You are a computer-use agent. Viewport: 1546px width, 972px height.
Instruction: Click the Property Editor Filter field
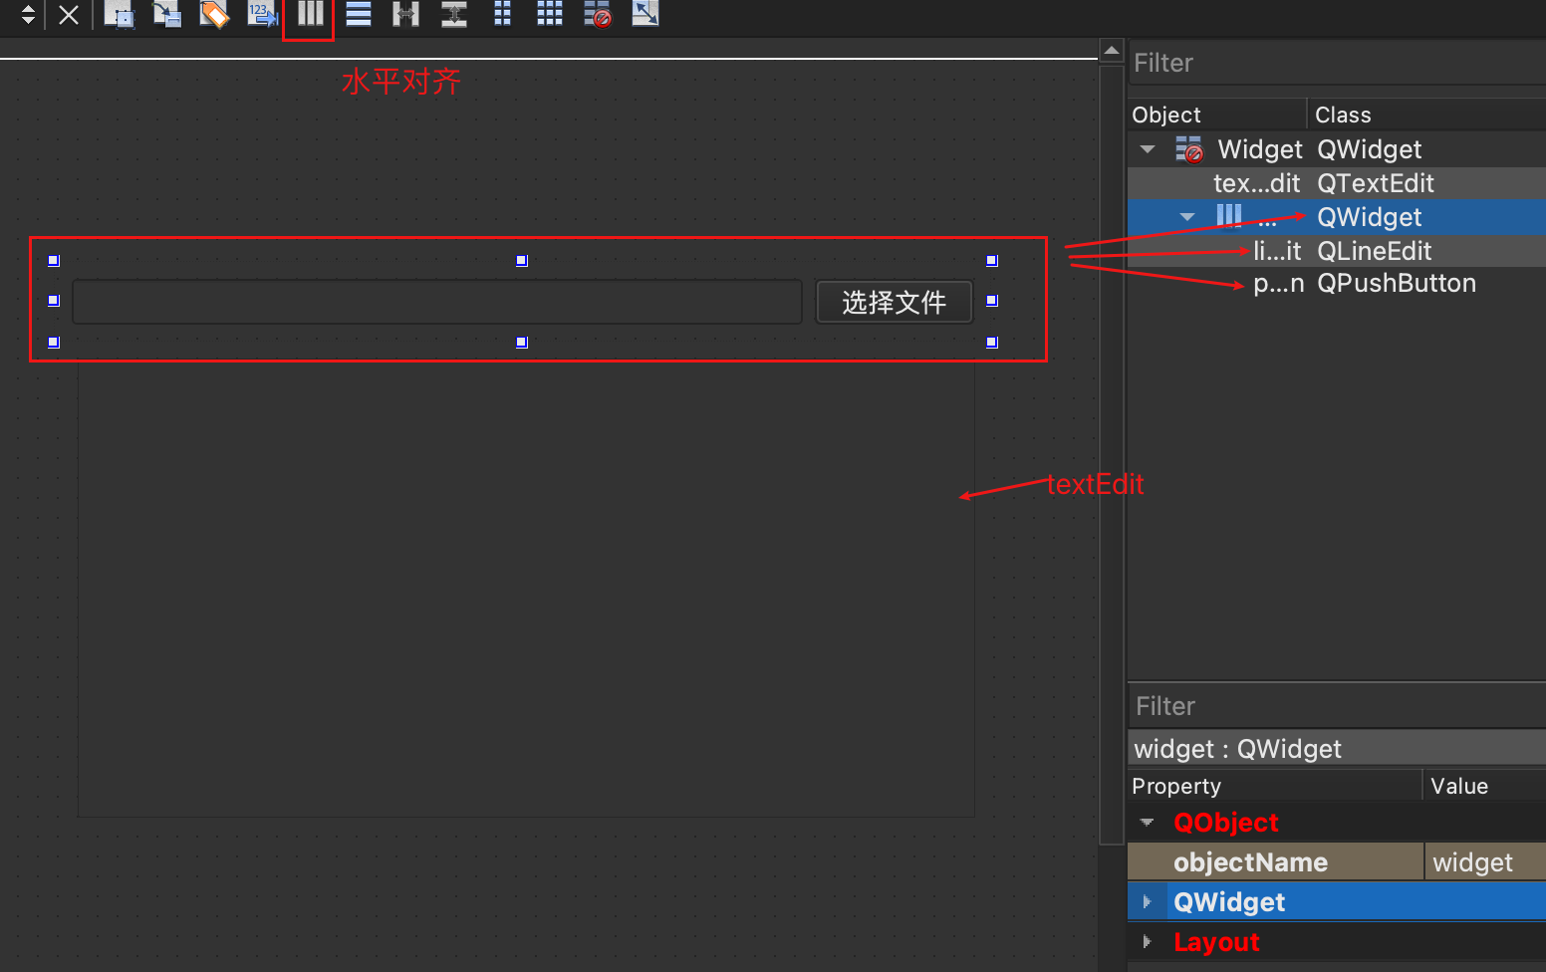click(1337, 706)
